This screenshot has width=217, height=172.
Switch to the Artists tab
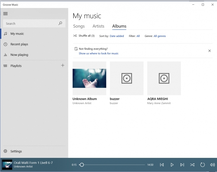point(98,26)
